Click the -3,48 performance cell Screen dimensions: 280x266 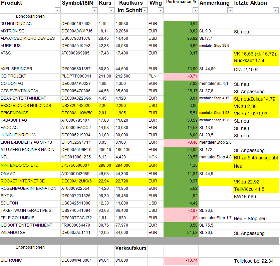point(181,143)
